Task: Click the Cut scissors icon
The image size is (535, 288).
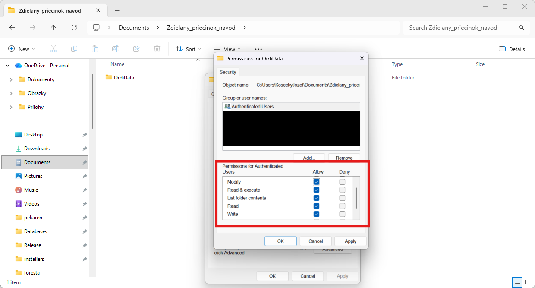Action: (x=53, y=49)
